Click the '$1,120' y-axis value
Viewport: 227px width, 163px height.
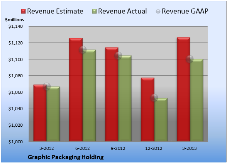[x=15, y=43]
